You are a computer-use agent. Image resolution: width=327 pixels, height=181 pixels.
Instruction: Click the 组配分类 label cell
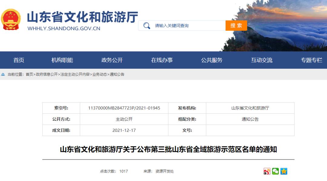(x=187, y=119)
